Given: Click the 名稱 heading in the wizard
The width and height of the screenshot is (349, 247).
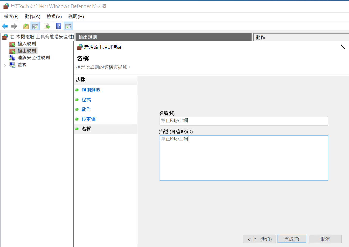Looking at the screenshot, I should pos(83,58).
